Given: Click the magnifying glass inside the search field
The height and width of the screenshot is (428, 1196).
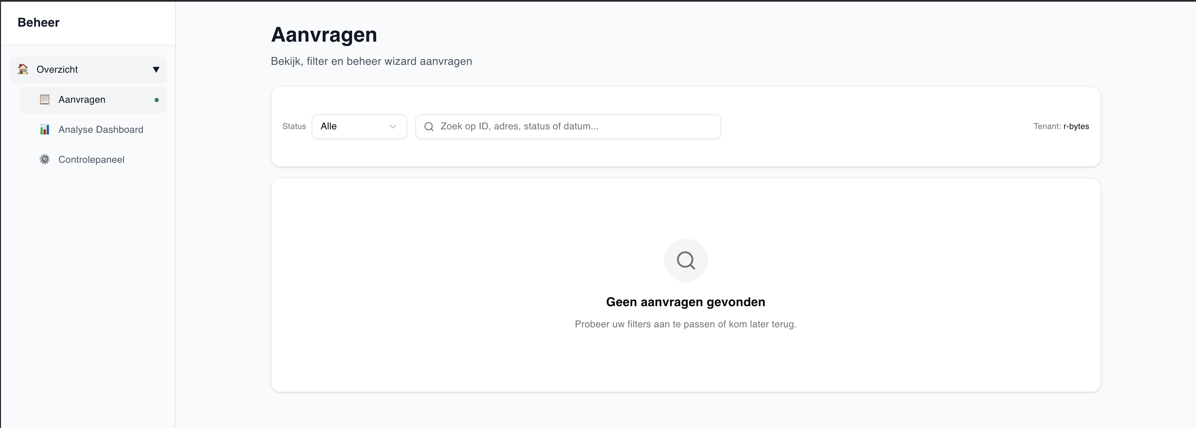Looking at the screenshot, I should coord(428,126).
